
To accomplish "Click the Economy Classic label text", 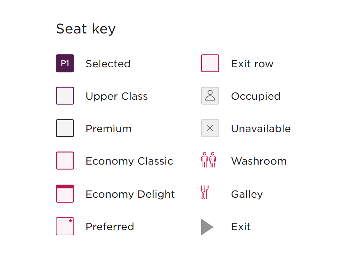I will pyautogui.click(x=129, y=161).
